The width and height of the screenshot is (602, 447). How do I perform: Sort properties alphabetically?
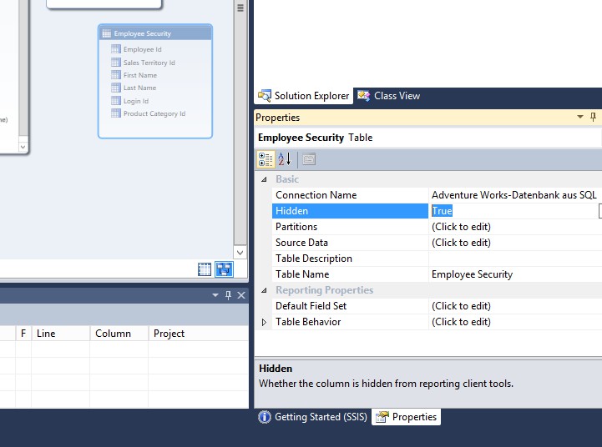click(x=284, y=159)
